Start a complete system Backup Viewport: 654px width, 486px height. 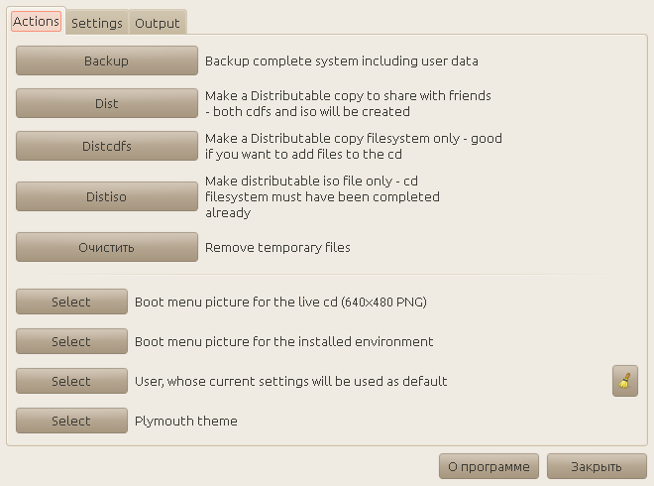[x=107, y=61]
